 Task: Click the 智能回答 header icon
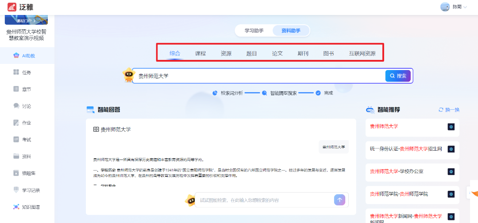(x=91, y=110)
